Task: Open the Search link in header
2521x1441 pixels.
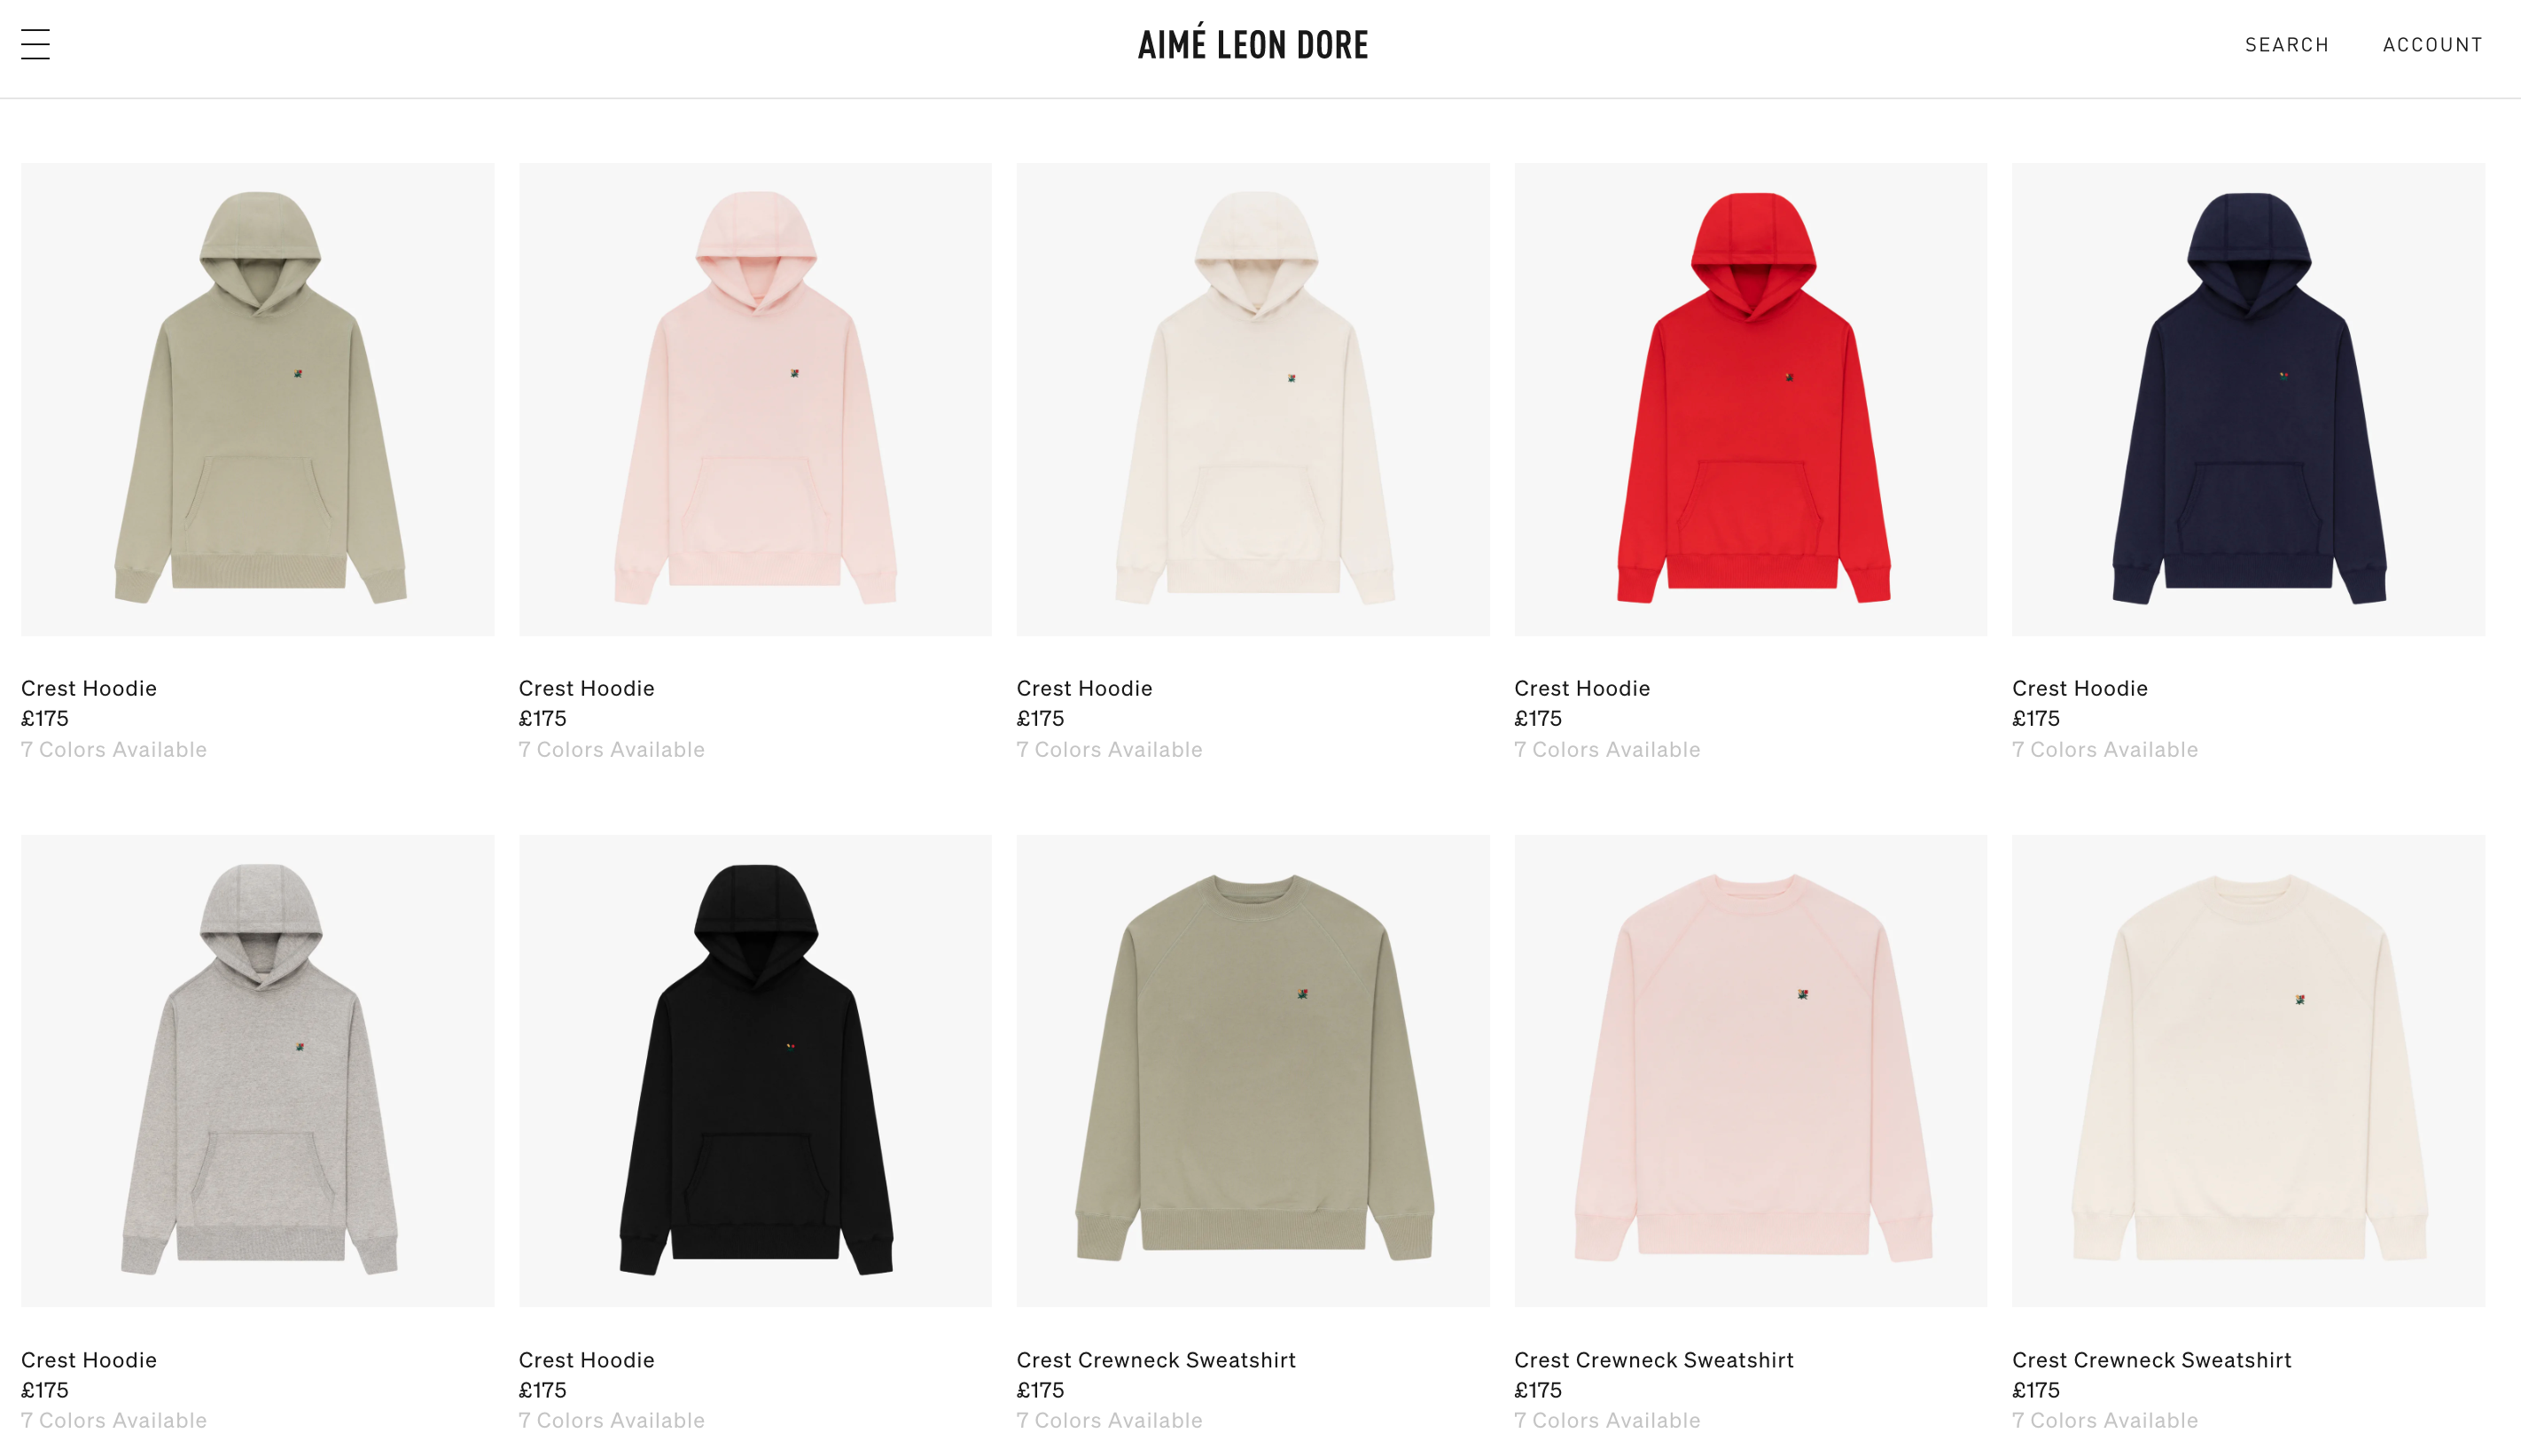Action: tap(2286, 44)
